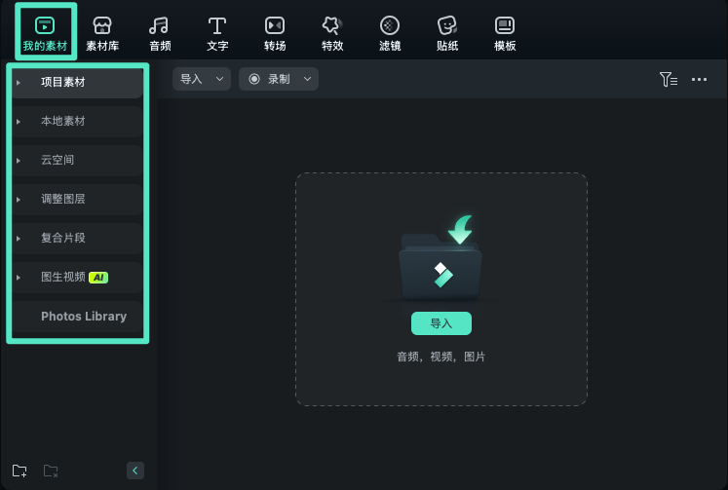The image size is (728, 490).
Task: Click the import folder illustration
Action: click(x=441, y=257)
